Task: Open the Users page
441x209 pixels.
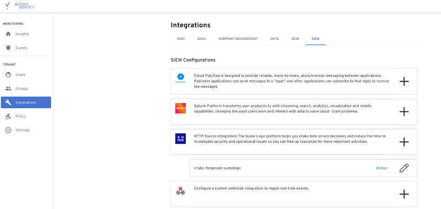Action: (x=20, y=75)
